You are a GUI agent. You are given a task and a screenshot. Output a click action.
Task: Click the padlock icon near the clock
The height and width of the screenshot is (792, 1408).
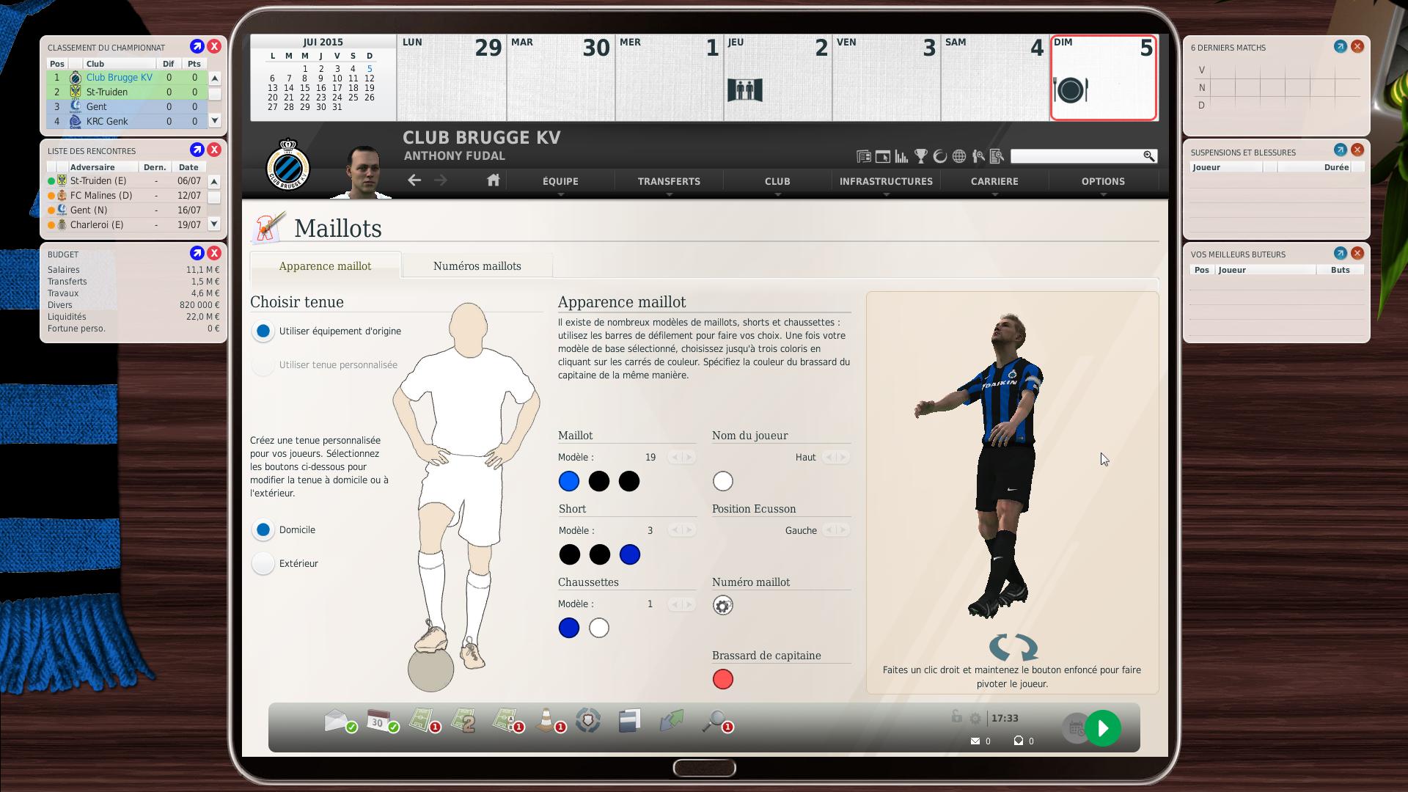(x=956, y=716)
